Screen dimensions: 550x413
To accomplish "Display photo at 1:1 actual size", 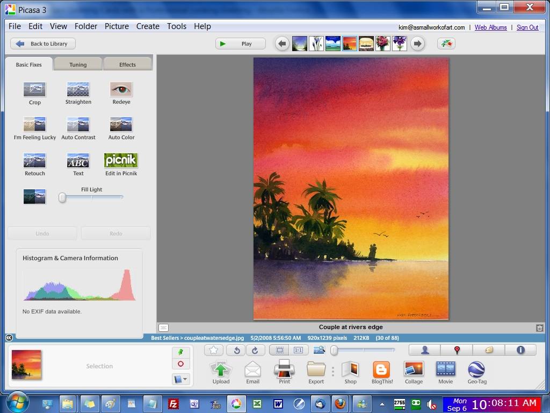I will 298,350.
